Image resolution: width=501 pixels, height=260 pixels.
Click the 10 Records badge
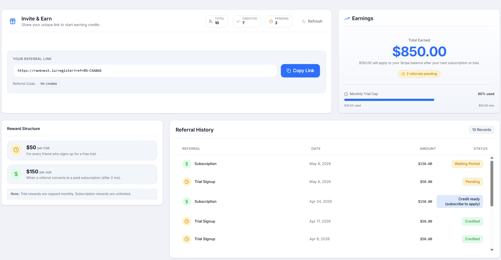[481, 130]
